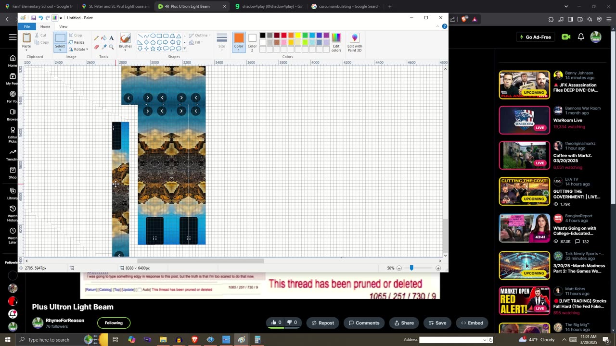Pick the Fill with color bucket tool
The image size is (616, 346).
104,38
